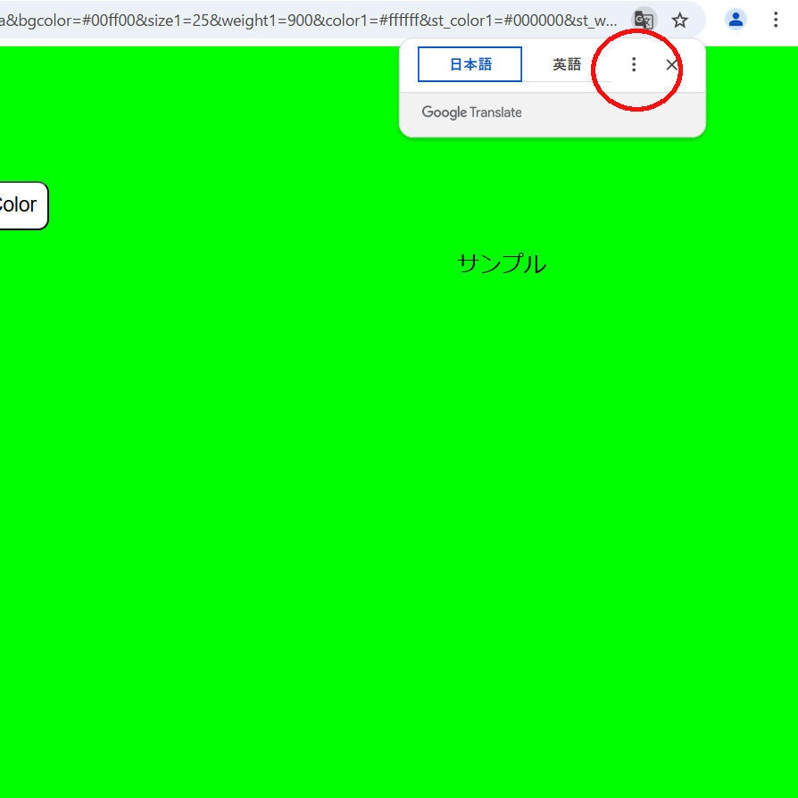Click the サンプル text on the page
Screen dimensions: 798x798
point(502,263)
